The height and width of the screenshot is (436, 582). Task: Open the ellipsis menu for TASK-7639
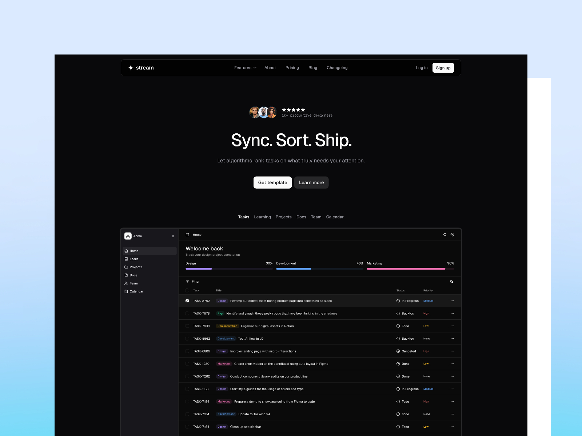click(452, 326)
